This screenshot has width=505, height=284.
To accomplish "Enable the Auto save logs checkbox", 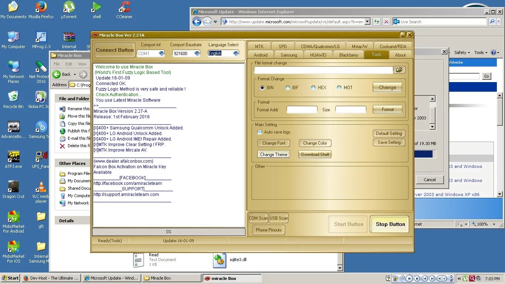I will (260, 132).
